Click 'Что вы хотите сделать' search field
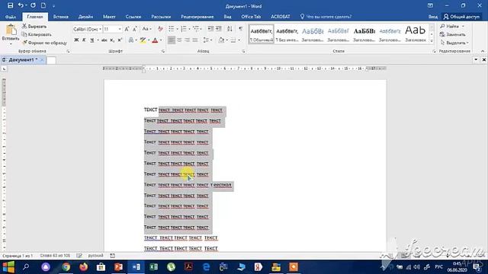The image size is (488, 274). tap(326, 17)
